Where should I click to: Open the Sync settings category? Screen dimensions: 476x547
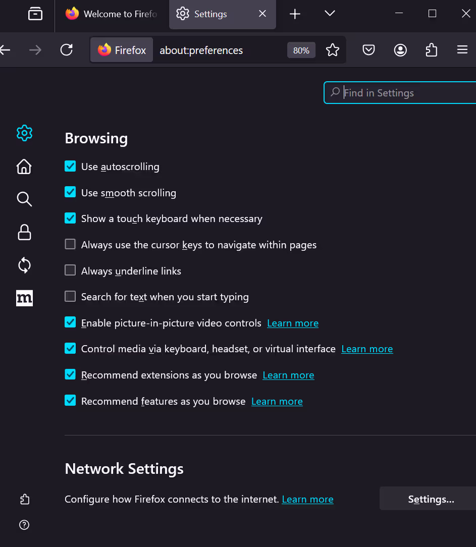coord(24,265)
